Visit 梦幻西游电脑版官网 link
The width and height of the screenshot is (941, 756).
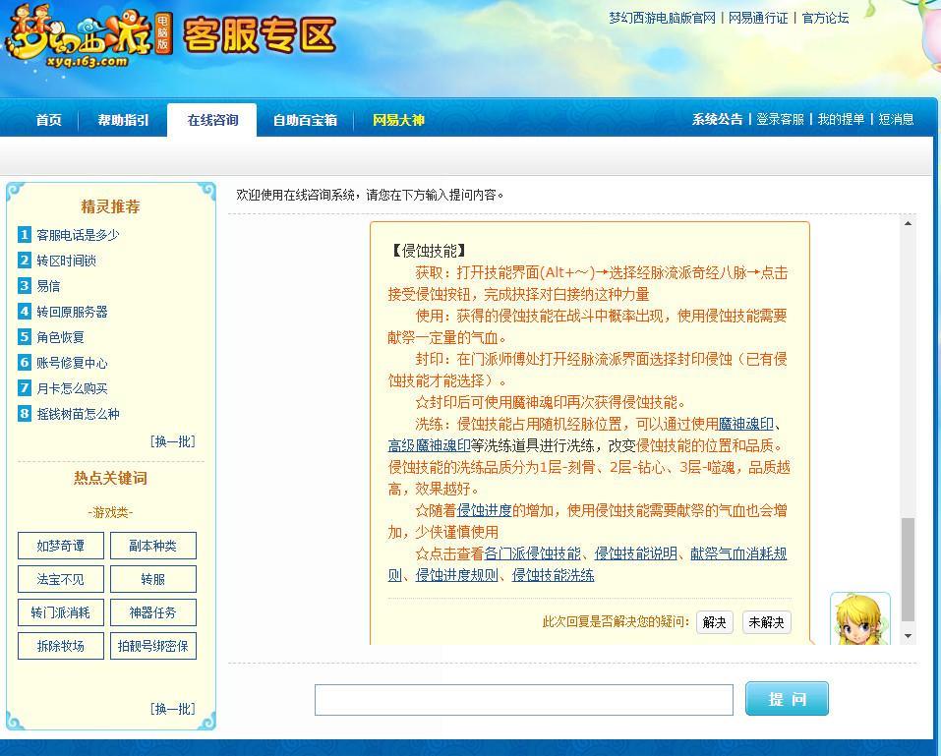662,18
